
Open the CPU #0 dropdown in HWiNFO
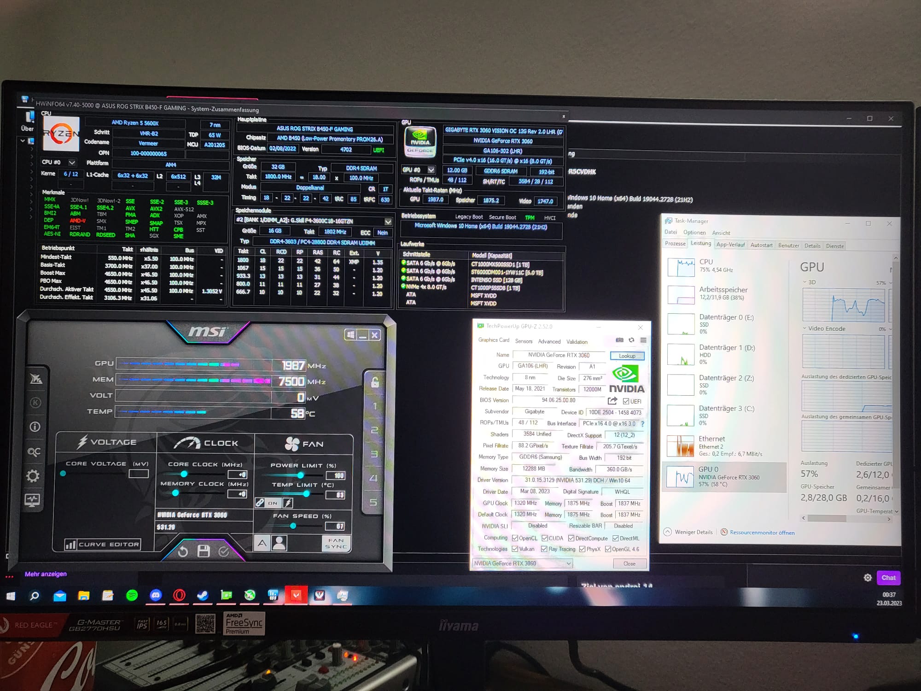coord(72,162)
